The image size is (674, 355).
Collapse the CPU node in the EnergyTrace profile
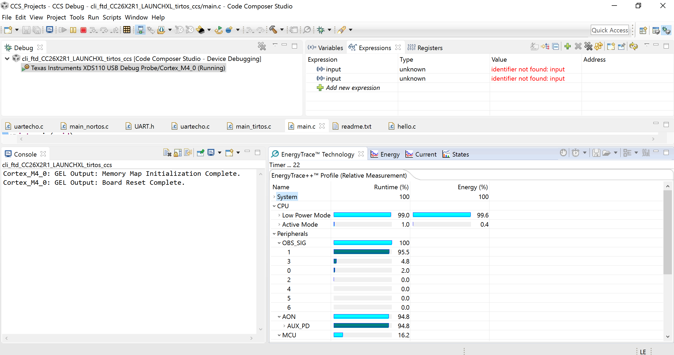tap(274, 206)
